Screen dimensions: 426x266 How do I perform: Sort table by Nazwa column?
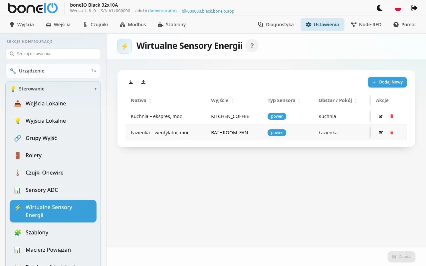coord(141,100)
